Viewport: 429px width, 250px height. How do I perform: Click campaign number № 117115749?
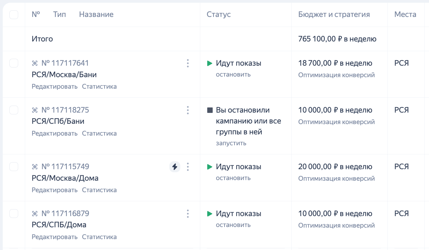pos(65,167)
